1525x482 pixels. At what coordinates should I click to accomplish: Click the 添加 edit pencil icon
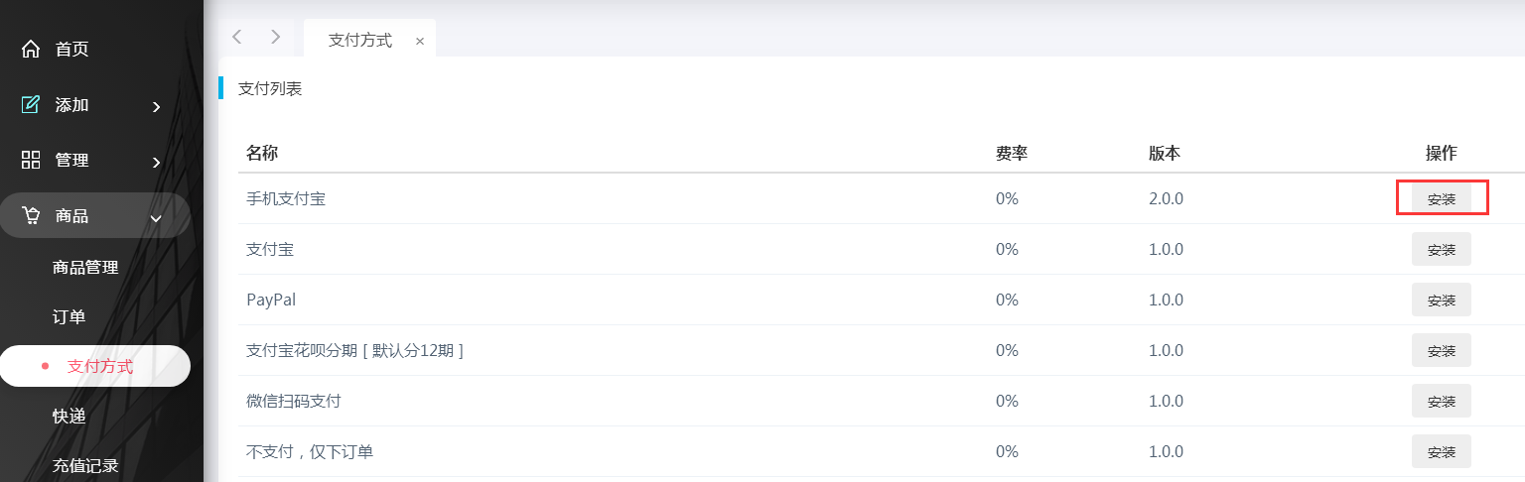[x=31, y=104]
